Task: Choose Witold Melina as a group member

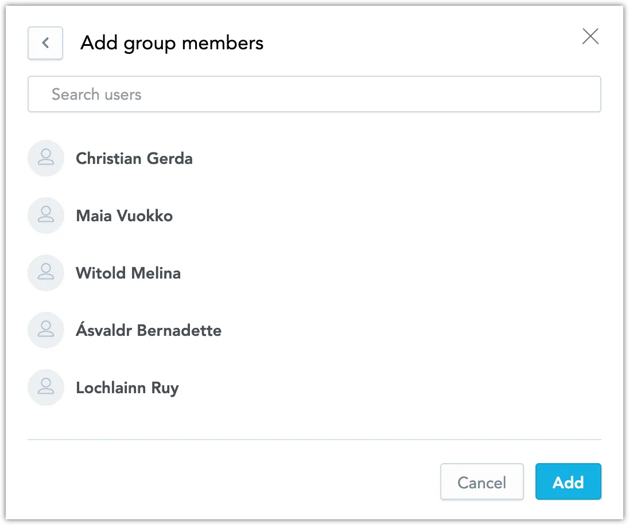Action: coord(128,273)
